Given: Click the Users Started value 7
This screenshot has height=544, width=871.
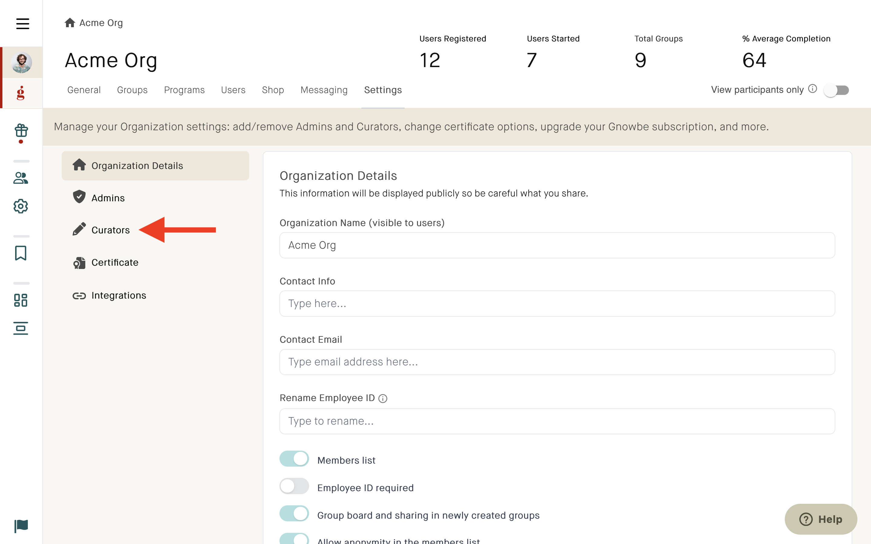Looking at the screenshot, I should click(532, 60).
